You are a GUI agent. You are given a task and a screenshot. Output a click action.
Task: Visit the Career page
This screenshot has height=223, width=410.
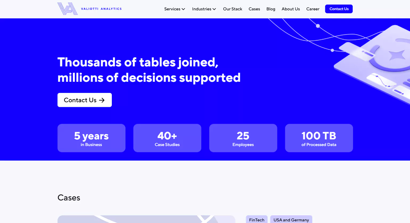coord(313,9)
